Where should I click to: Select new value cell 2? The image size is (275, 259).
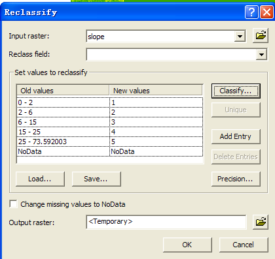156,112
